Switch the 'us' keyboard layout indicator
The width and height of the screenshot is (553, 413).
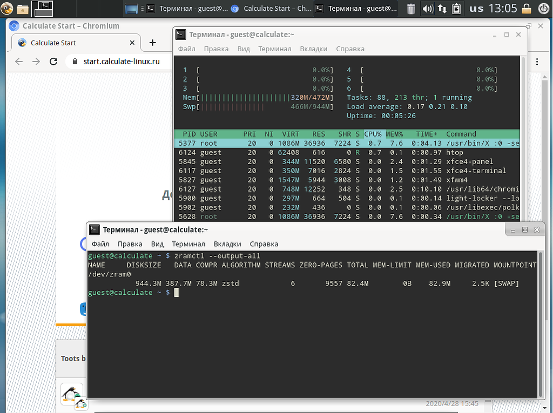[476, 9]
